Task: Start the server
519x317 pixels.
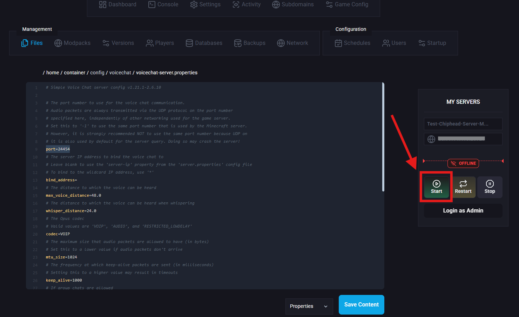Action: 437,187
